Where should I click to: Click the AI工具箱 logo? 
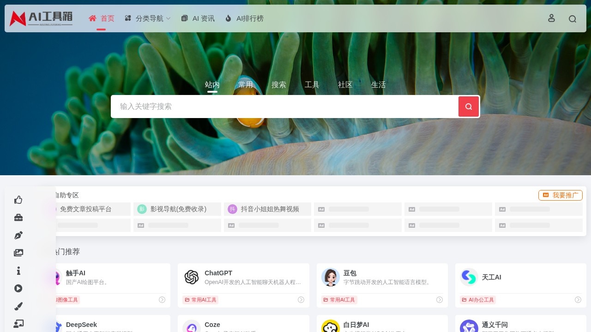(42, 18)
